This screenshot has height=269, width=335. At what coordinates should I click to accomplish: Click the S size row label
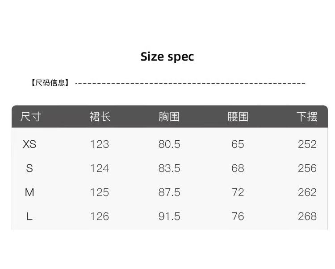tap(29, 168)
